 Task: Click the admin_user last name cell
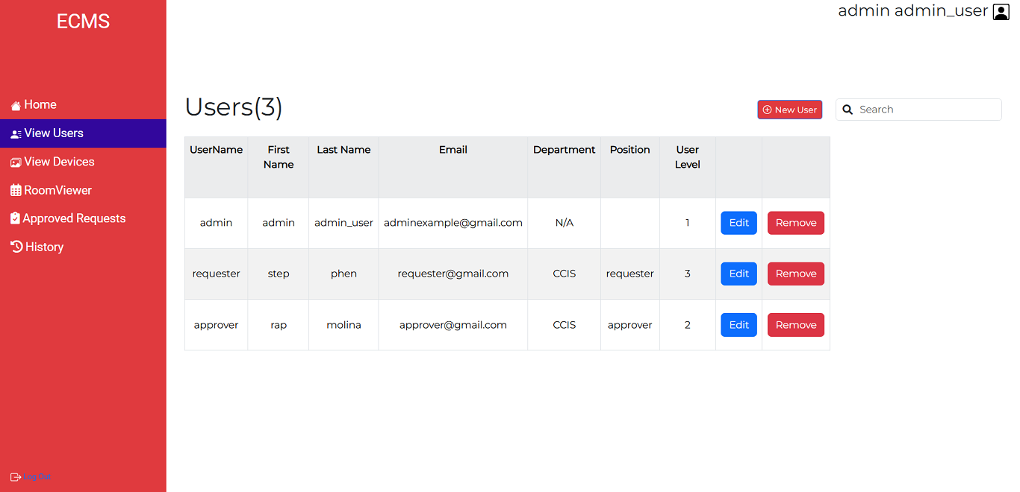[x=343, y=223]
